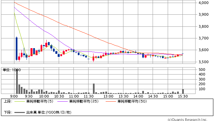
Task: Click the 13:00 time axis label
Action: tap(108, 96)
